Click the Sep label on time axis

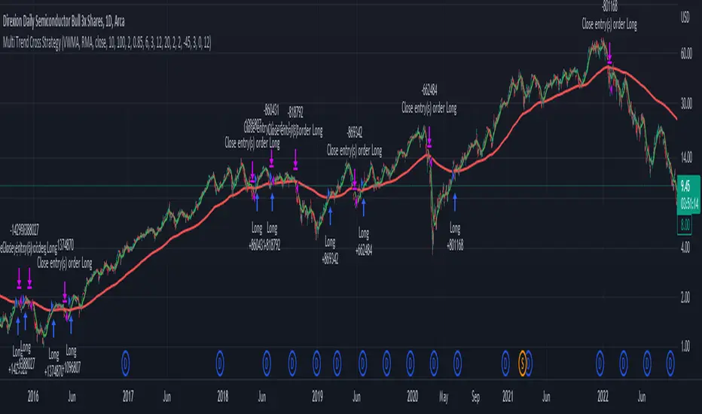click(475, 397)
